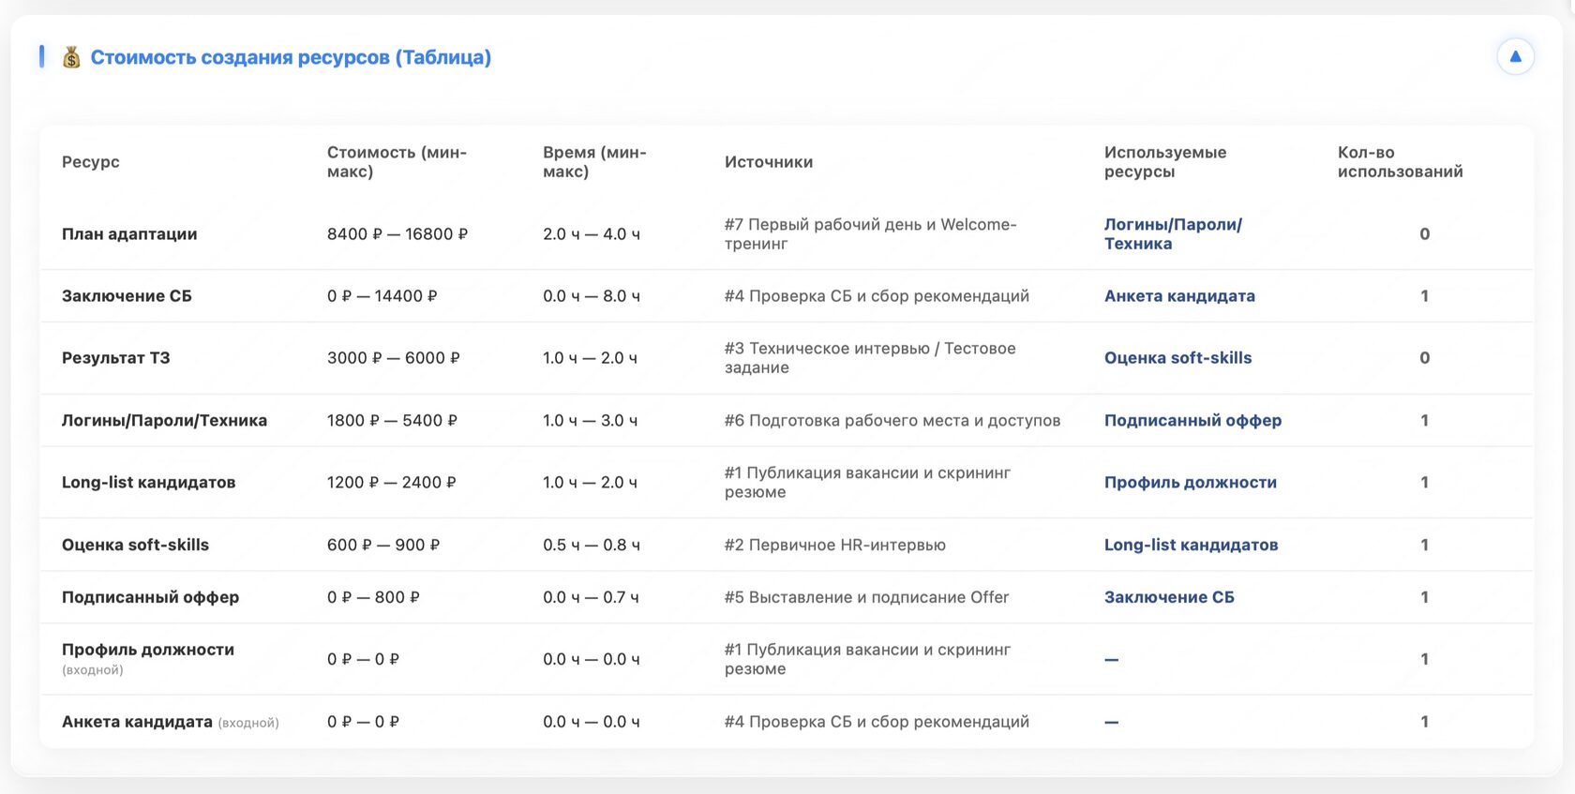Click source '#2 Первичное HR-интервью'
The width and height of the screenshot is (1575, 794).
[835, 545]
